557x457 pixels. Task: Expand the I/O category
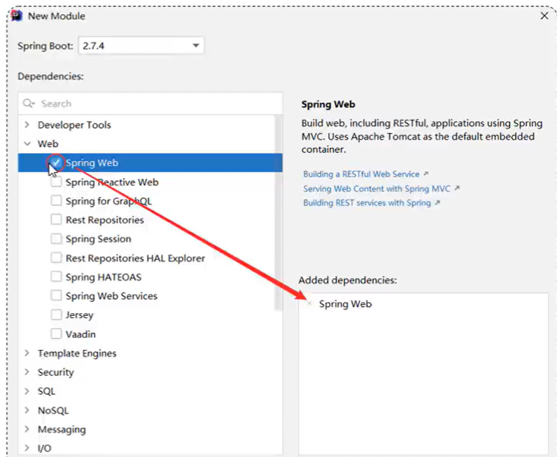click(x=27, y=448)
